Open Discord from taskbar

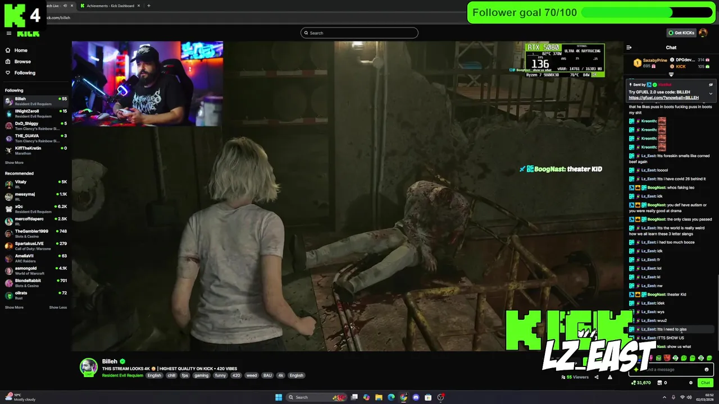[416, 397]
